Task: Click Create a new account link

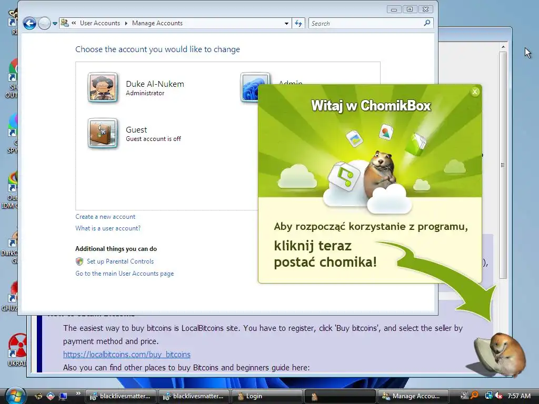Action: pos(105,217)
